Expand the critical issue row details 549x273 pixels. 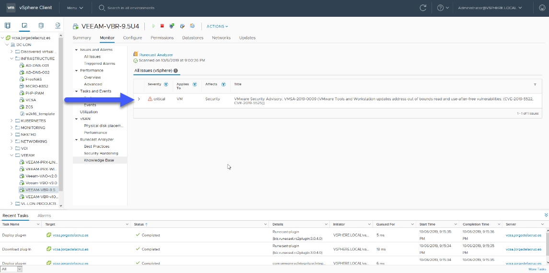[139, 99]
